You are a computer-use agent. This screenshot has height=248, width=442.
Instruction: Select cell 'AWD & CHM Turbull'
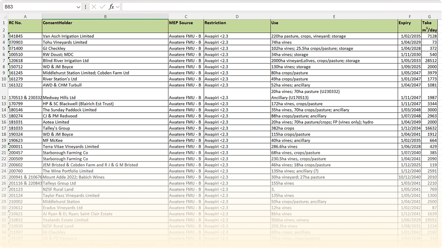105,85
